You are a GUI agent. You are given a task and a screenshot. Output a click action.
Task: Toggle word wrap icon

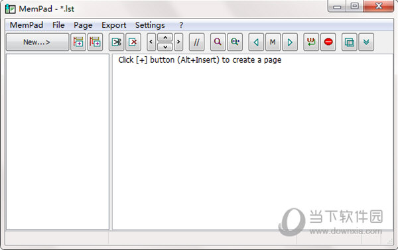click(311, 42)
